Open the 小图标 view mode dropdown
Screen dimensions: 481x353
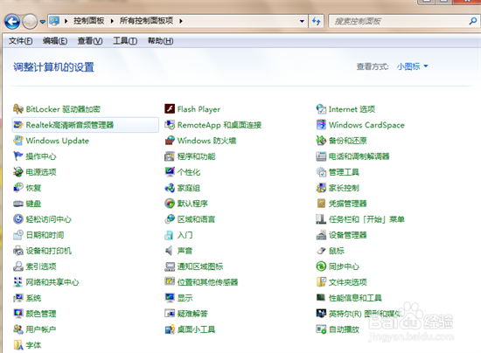click(412, 66)
